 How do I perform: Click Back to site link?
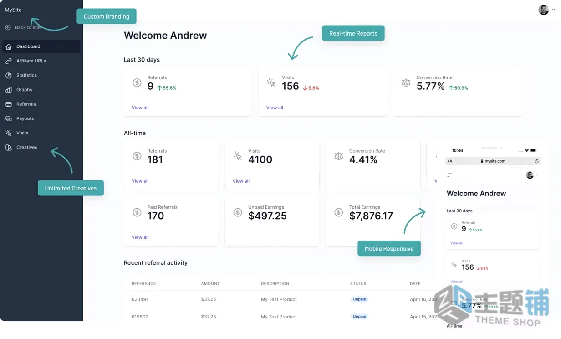(28, 27)
